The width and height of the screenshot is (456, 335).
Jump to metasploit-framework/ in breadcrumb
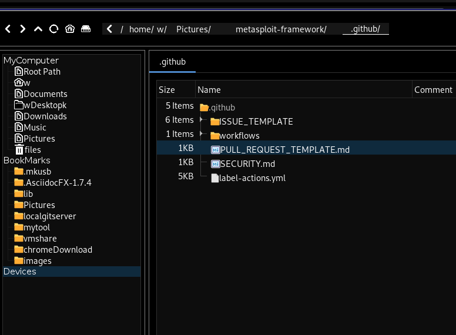tap(281, 29)
